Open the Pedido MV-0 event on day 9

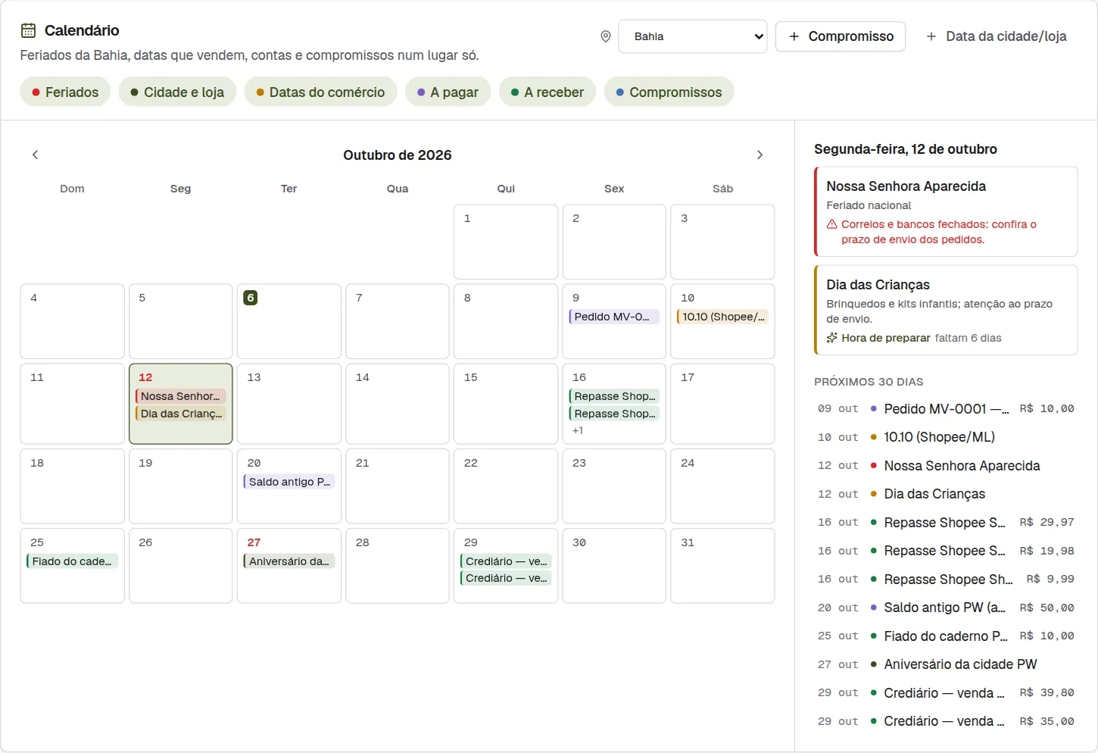[614, 317]
